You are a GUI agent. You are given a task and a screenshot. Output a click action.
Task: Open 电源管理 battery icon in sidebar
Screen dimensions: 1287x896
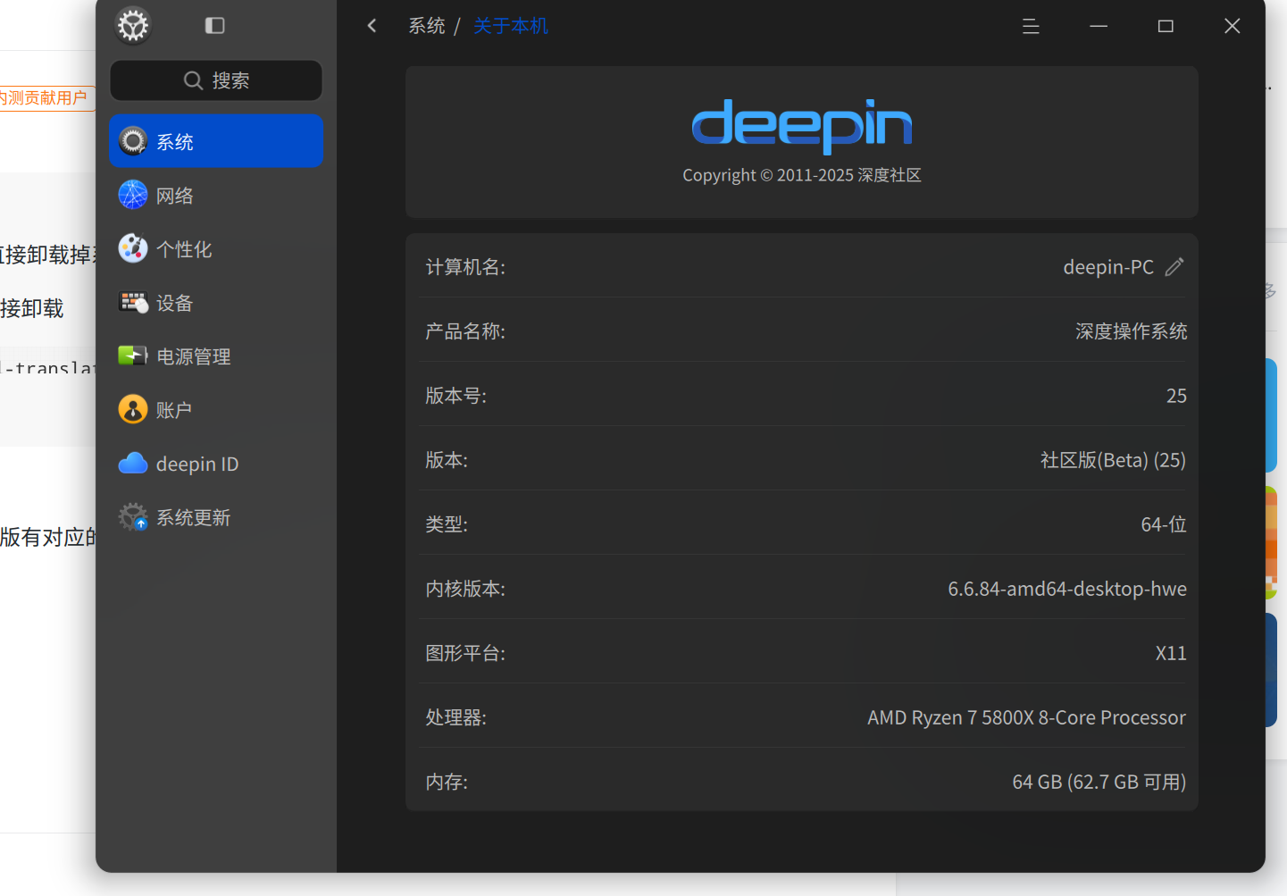[133, 356]
